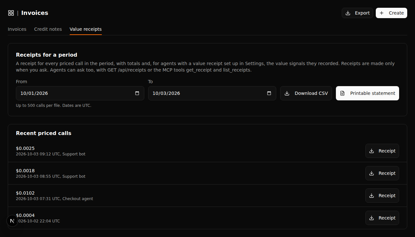Select the Value receipts tab
Screen dimensions: 415x237
pyautogui.click(x=86, y=29)
